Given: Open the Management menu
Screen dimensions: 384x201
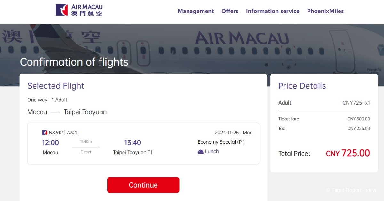Looking at the screenshot, I should pyautogui.click(x=196, y=11).
